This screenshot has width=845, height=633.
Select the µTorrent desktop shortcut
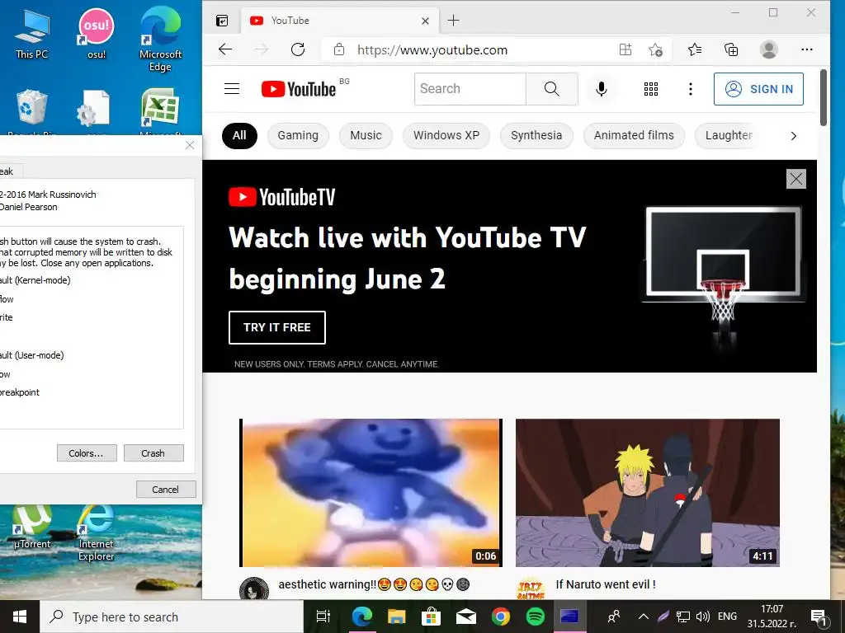pyautogui.click(x=32, y=527)
